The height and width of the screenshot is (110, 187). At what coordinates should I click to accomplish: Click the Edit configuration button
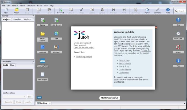(x=30, y=97)
